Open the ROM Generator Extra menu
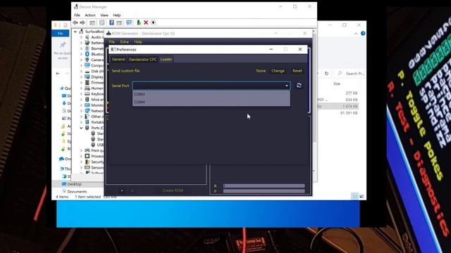Image resolution: width=451 pixels, height=253 pixels. [124, 42]
